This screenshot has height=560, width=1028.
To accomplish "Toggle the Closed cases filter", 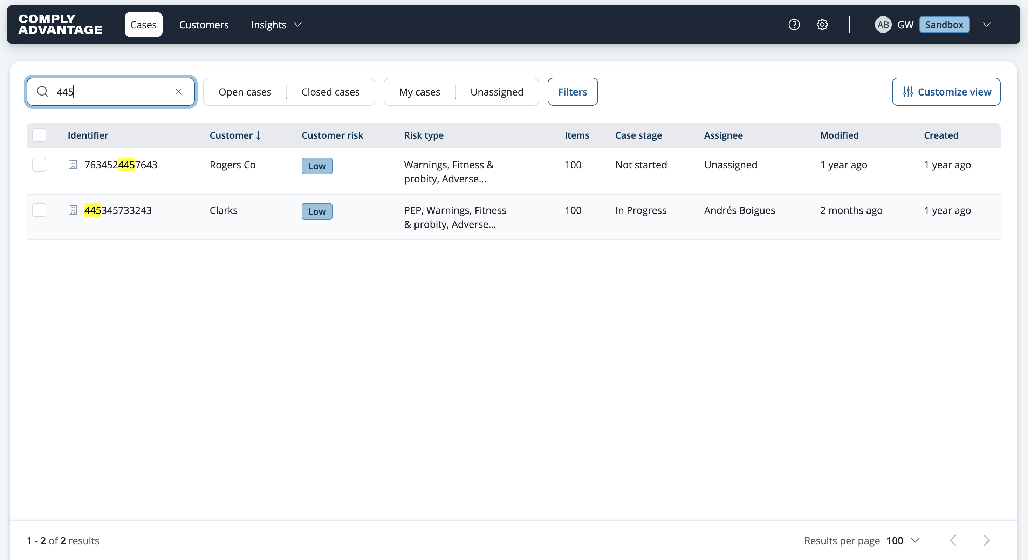I will click(330, 92).
